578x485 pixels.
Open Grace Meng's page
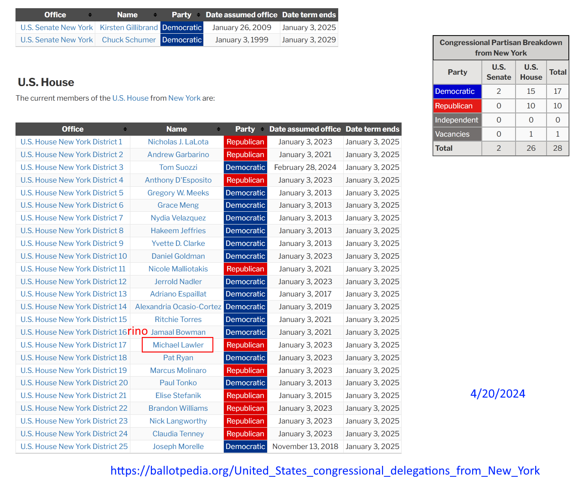tap(178, 205)
